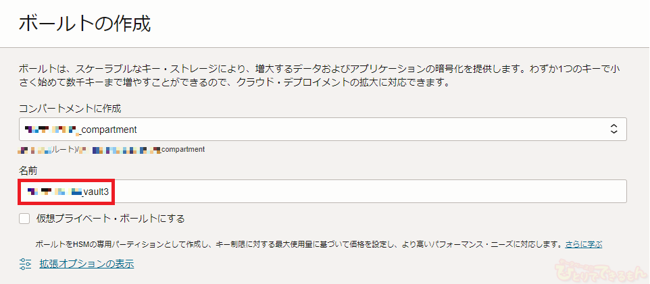Click the selected _compartment value in the dropdown
Viewport: 650px width, 284px height.
[x=108, y=129]
